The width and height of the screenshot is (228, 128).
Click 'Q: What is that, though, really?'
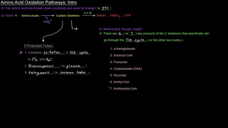tap(120, 29)
